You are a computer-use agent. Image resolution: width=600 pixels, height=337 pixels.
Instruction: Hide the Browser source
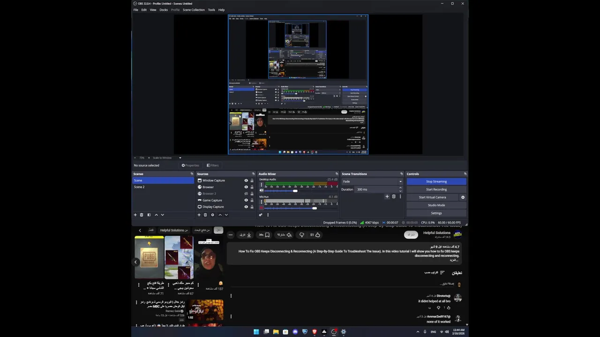246,187
